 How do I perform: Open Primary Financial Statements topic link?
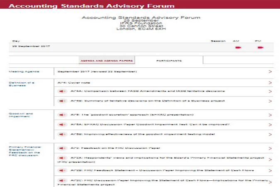(x=25, y=151)
